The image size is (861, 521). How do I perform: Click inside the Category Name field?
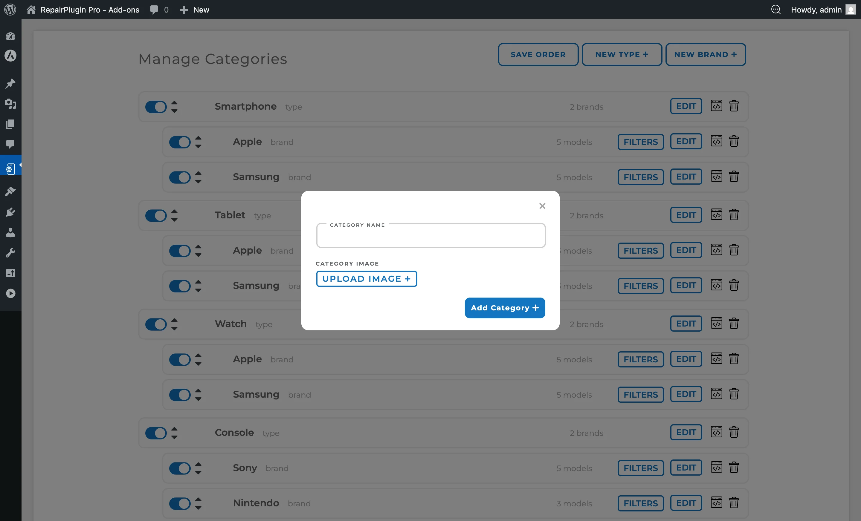(x=430, y=236)
